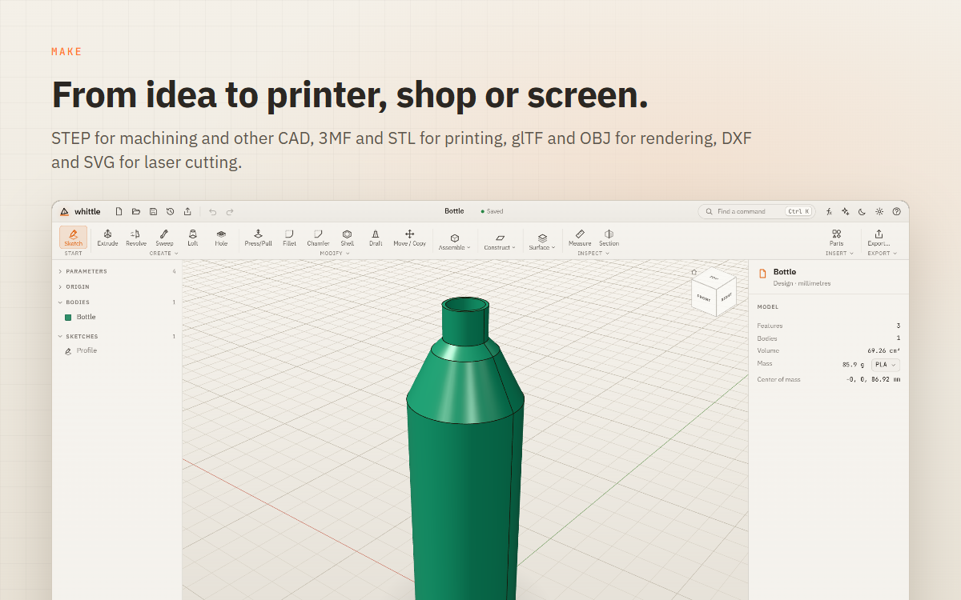Undo the last action
The height and width of the screenshot is (600, 961).
pyautogui.click(x=212, y=211)
